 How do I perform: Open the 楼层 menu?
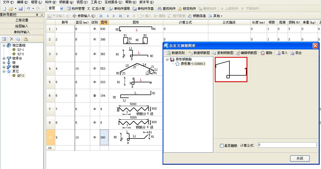click(37, 2)
